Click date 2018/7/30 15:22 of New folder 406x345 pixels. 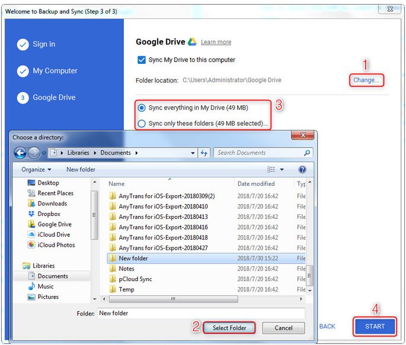tap(258, 258)
